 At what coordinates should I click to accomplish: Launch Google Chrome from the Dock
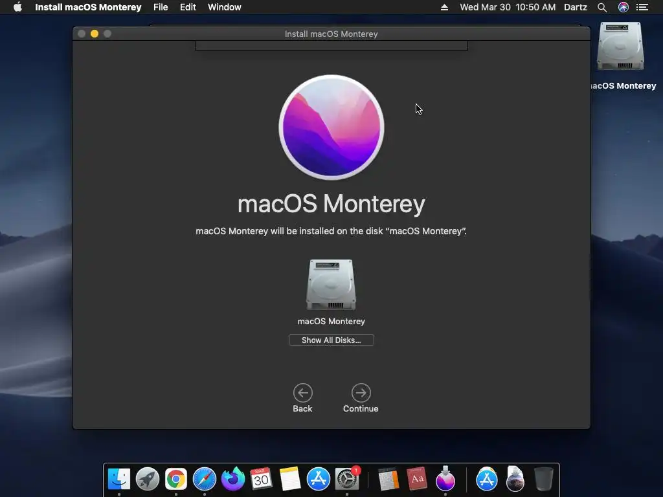(176, 479)
